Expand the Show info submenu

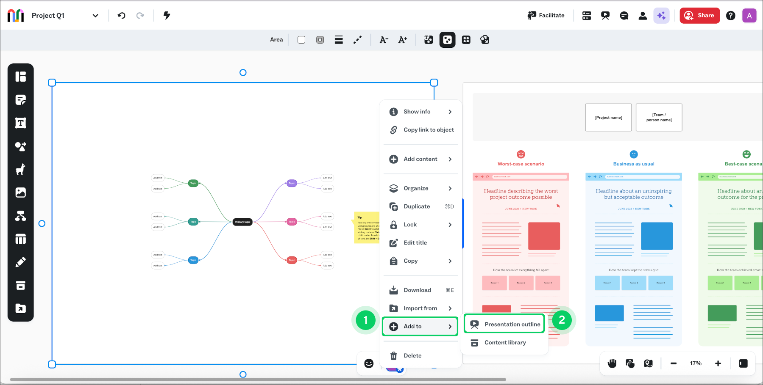coord(420,112)
